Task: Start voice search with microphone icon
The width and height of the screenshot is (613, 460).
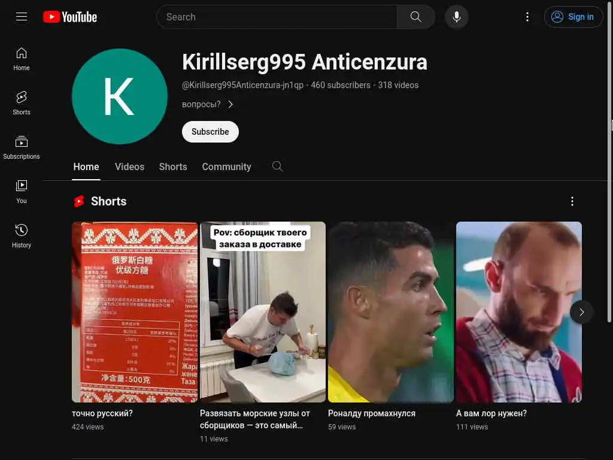Action: coord(456,17)
